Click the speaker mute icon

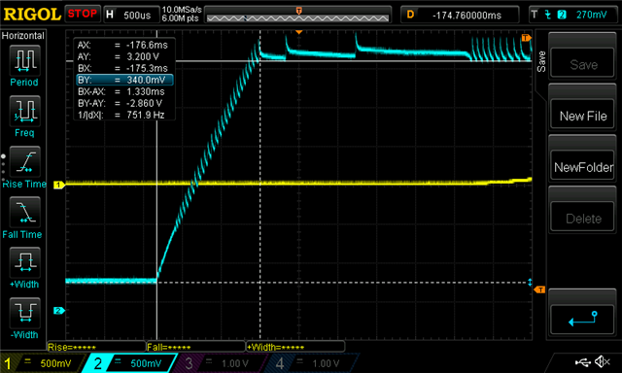point(603,361)
